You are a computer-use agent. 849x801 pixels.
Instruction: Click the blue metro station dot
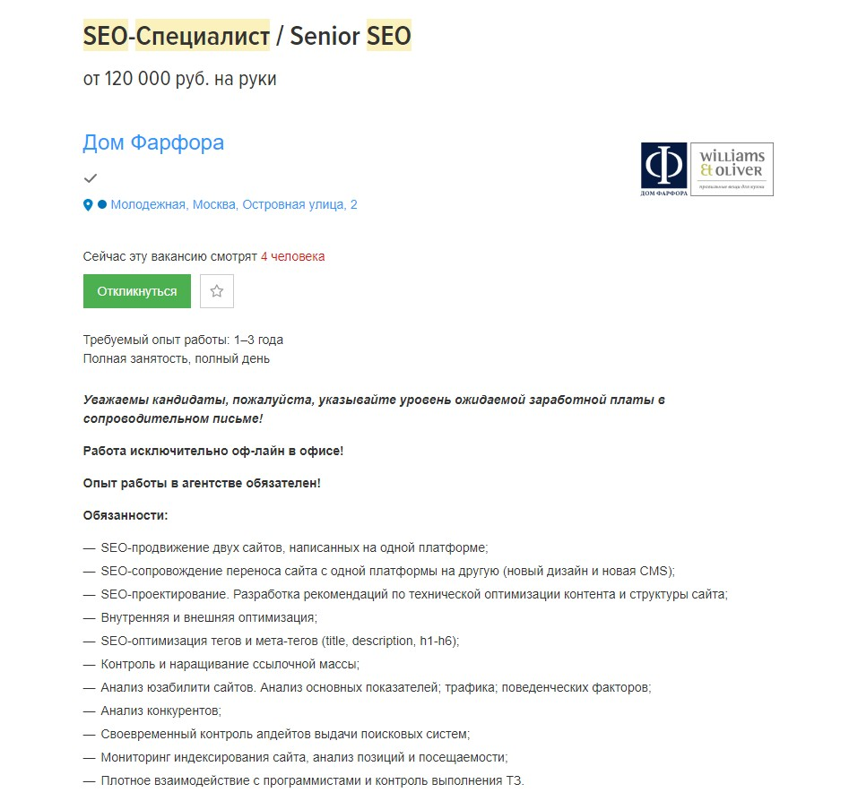[x=102, y=204]
